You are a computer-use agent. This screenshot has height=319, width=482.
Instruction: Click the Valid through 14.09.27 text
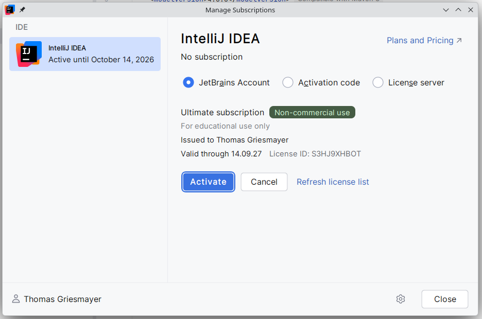[221, 154]
